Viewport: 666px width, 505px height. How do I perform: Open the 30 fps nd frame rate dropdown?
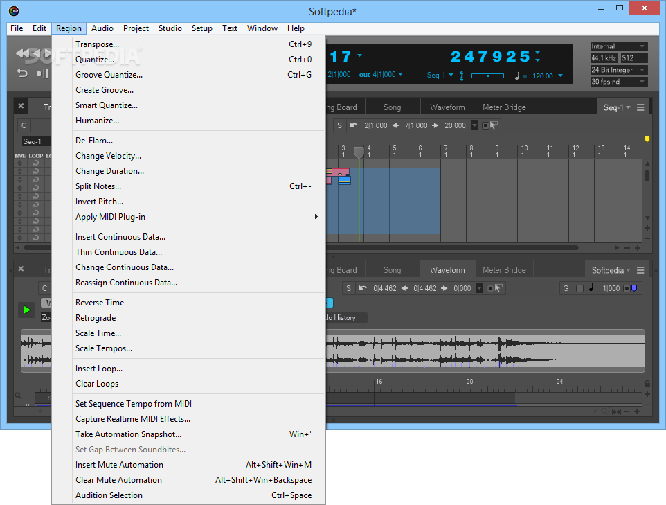(x=619, y=82)
